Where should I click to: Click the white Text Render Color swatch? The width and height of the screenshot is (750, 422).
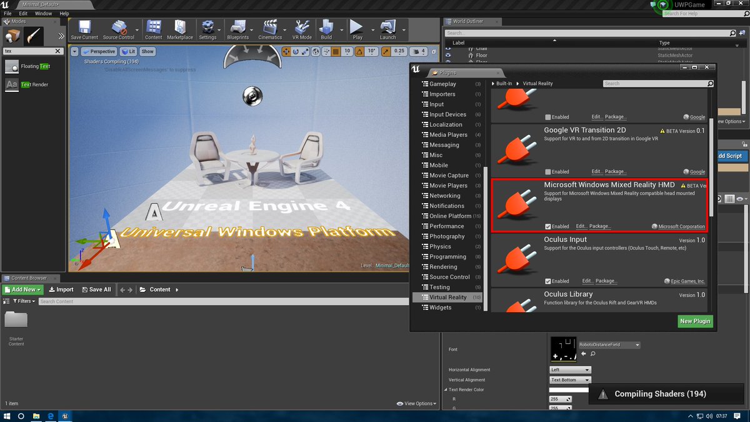pos(569,389)
